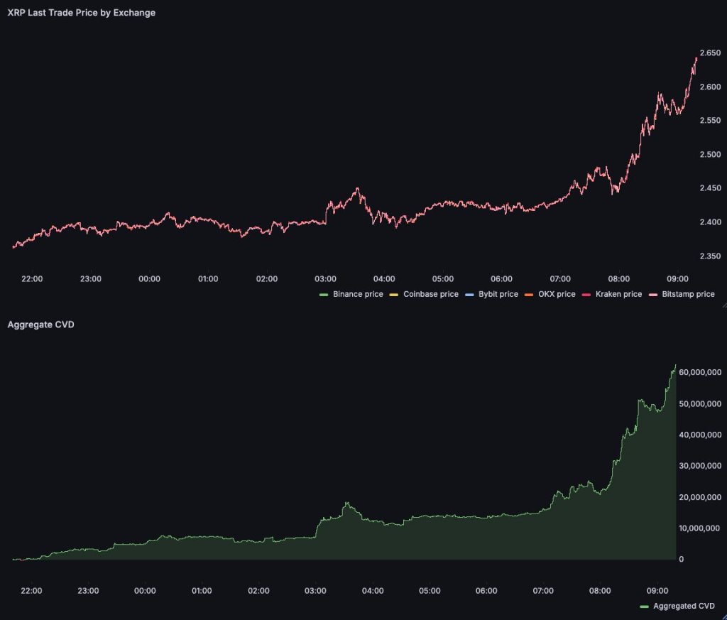Click the XRP Last Trade Price chart title
Screen dimensions: 727x620
(80, 12)
